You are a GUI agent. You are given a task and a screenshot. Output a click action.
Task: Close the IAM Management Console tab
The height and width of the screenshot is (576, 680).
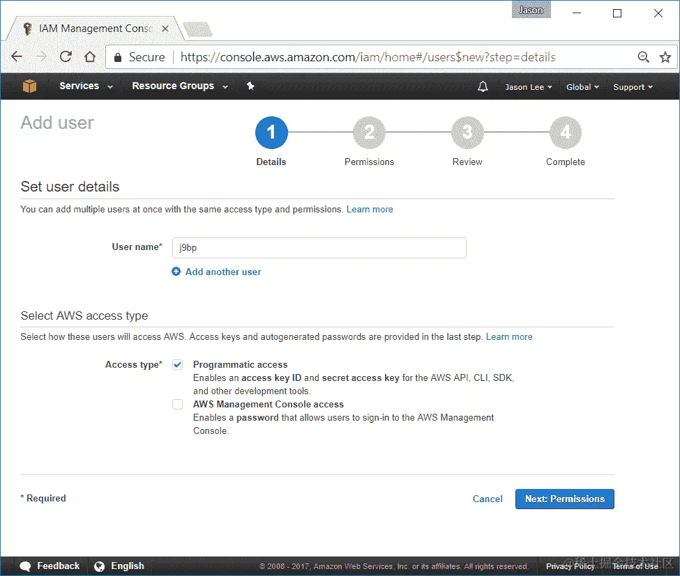click(165, 29)
